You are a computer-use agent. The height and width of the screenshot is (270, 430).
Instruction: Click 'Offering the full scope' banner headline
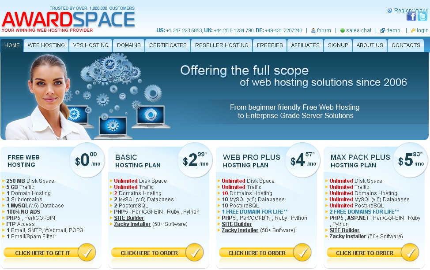pos(244,70)
